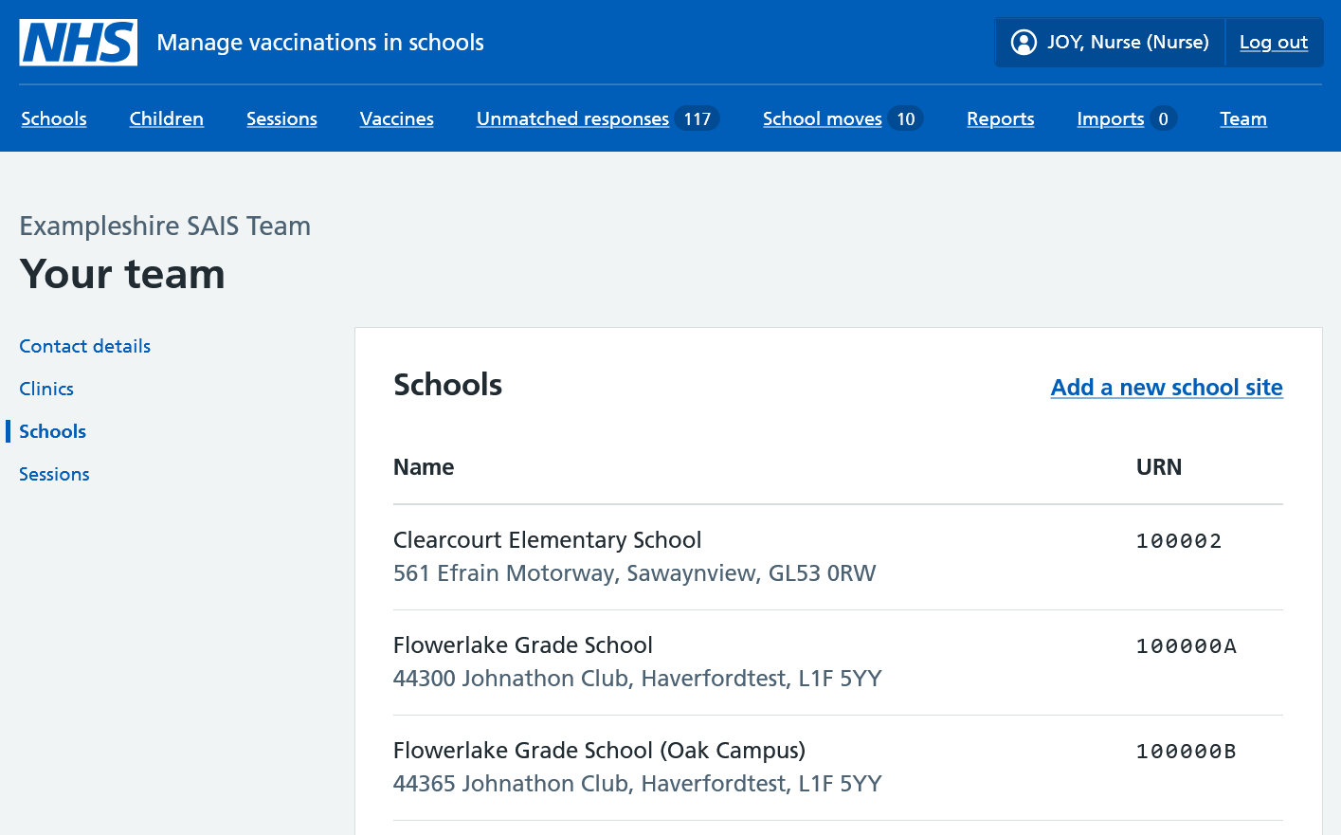Navigate to the Team page
The height and width of the screenshot is (835, 1341).
point(1243,118)
